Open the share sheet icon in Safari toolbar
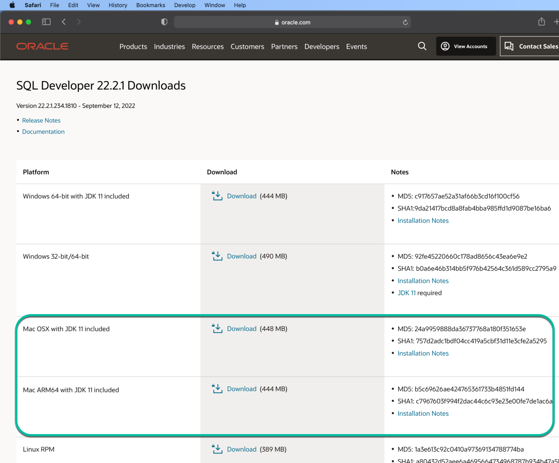559x463 pixels. pyautogui.click(x=541, y=21)
